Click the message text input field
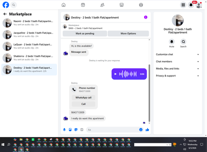This screenshot has height=152, width=207. 113,130
